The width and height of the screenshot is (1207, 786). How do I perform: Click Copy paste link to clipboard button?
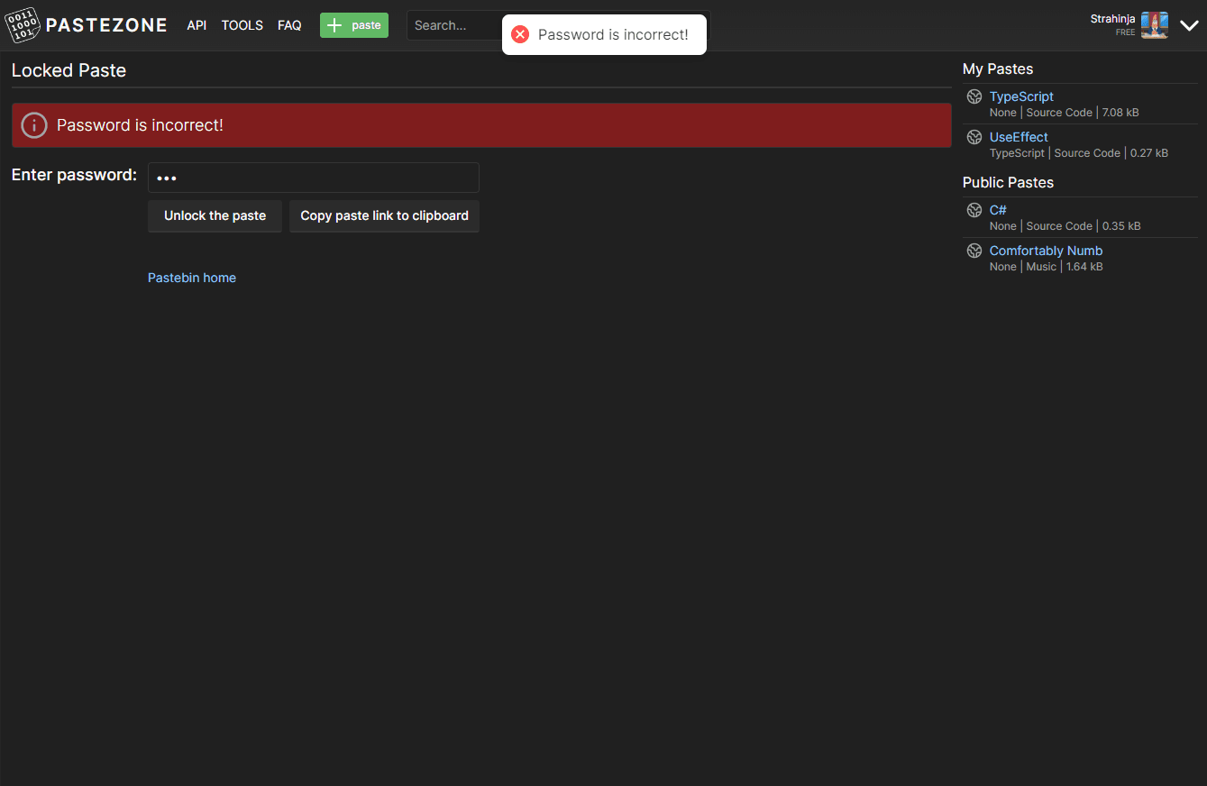click(384, 215)
